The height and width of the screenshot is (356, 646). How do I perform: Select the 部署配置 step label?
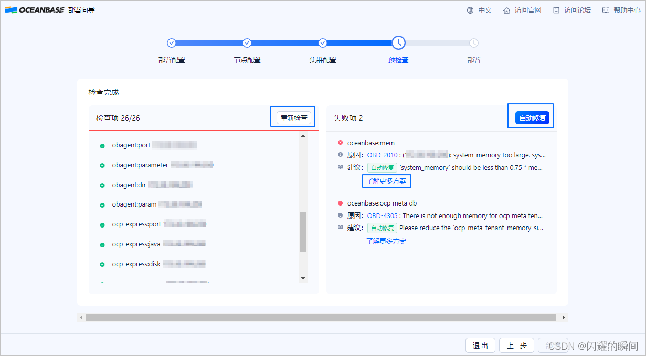point(172,60)
